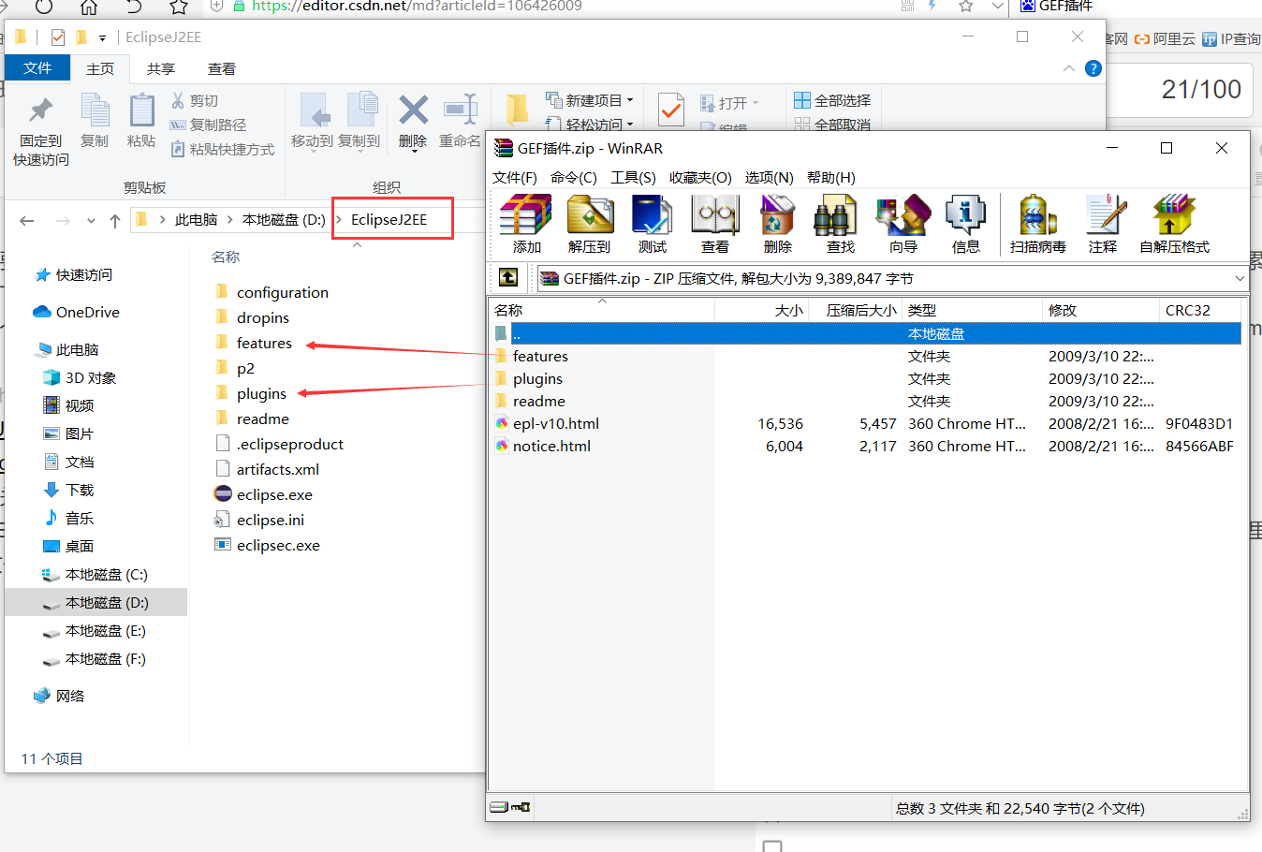Viewport: 1262px width, 852px height.
Task: Open WinRAR Help (帮助) menu
Action: (x=831, y=178)
